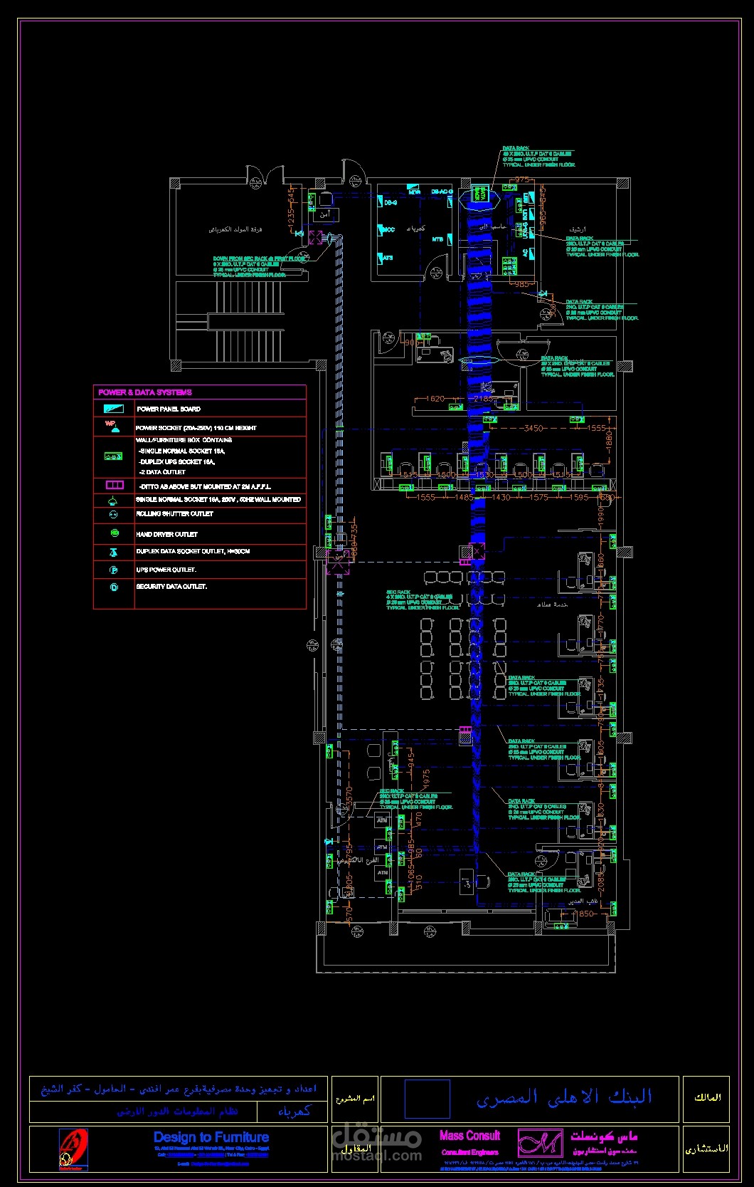The height and width of the screenshot is (1187, 754).
Task: Select 'DUPLEX DATA SOCKET OUTLET' legend text
Action: [193, 552]
